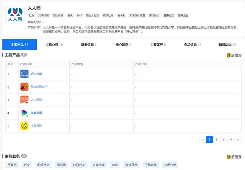Image resolution: width=245 pixels, height=170 pixels.
Task: Click the 主营业务 section heading
Action: click(12, 156)
